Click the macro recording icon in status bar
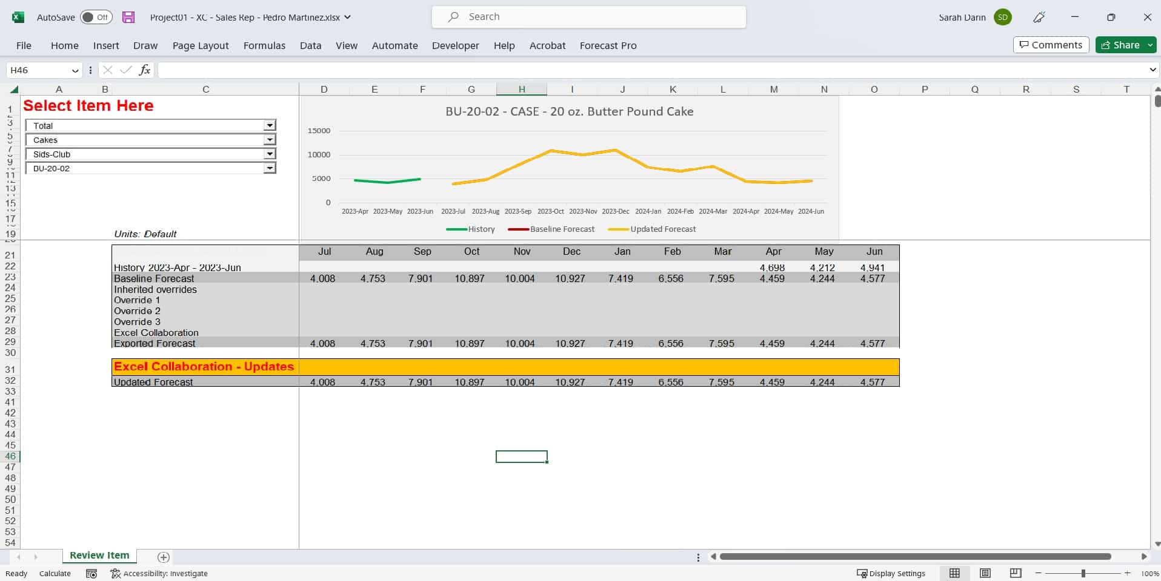This screenshot has width=1161, height=581. tap(91, 573)
